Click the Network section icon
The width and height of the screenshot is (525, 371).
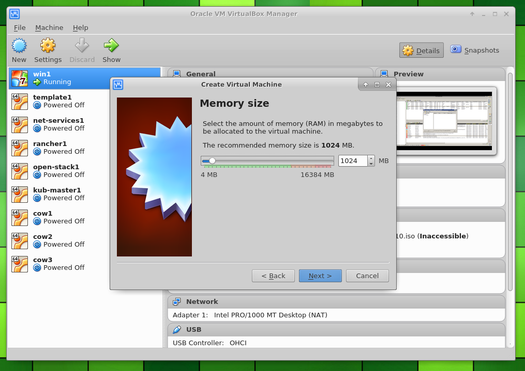pyautogui.click(x=177, y=301)
